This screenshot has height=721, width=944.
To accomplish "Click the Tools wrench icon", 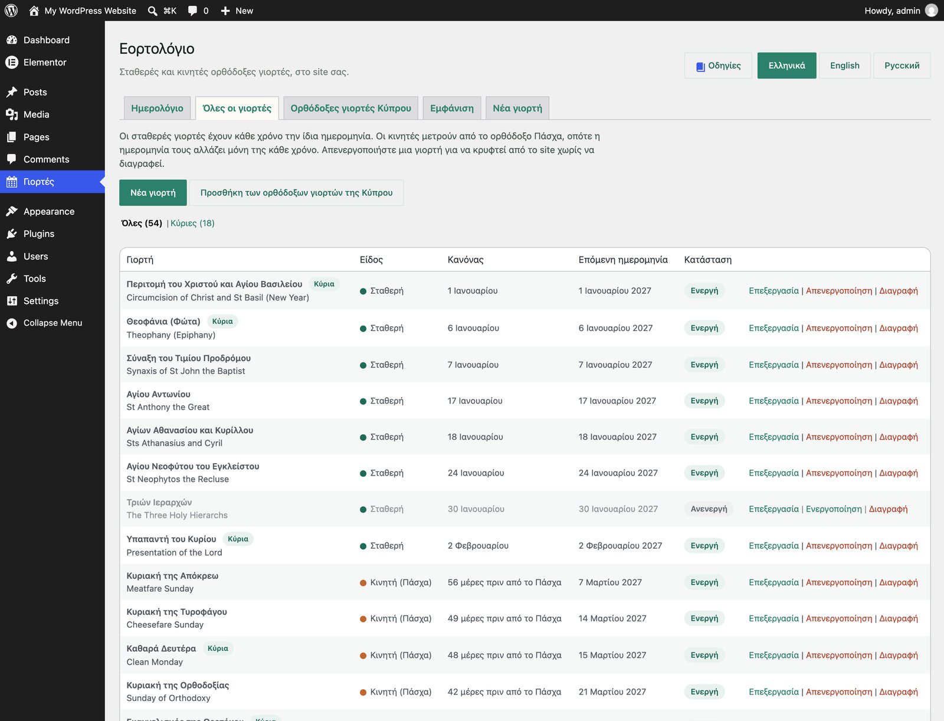I will pos(12,278).
